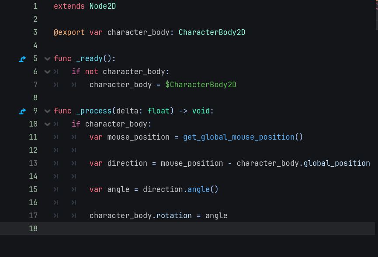Click line number 13 in the gutter
The width and height of the screenshot is (378, 257).
tap(33, 163)
